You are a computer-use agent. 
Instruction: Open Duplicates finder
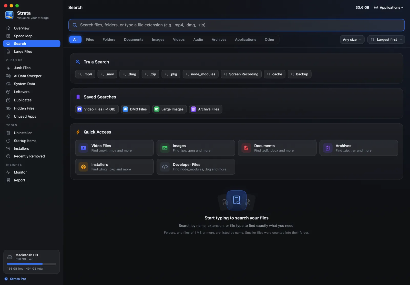click(32, 100)
